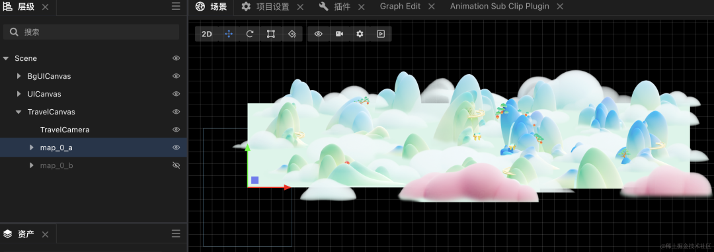Hide the map_0_a node
Viewport: 714px width, 252px height.
[x=177, y=147]
